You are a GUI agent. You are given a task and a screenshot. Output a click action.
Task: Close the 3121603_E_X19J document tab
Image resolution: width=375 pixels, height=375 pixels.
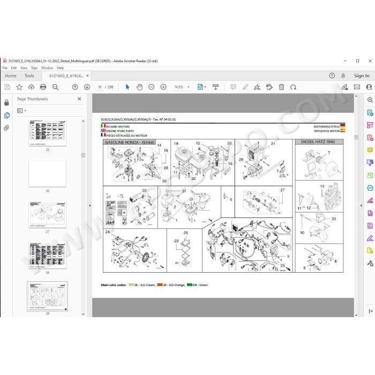[x=87, y=76]
